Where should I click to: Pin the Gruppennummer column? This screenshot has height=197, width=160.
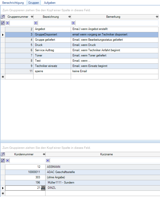coord(31,17)
